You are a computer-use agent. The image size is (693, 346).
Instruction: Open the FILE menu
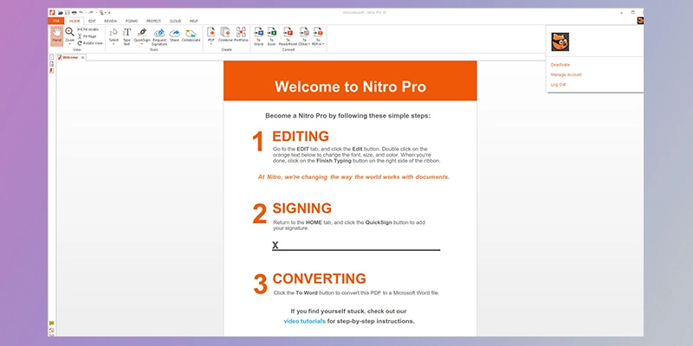56,21
